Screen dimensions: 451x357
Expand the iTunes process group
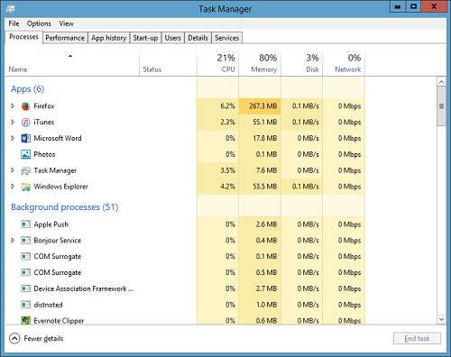pos(13,122)
